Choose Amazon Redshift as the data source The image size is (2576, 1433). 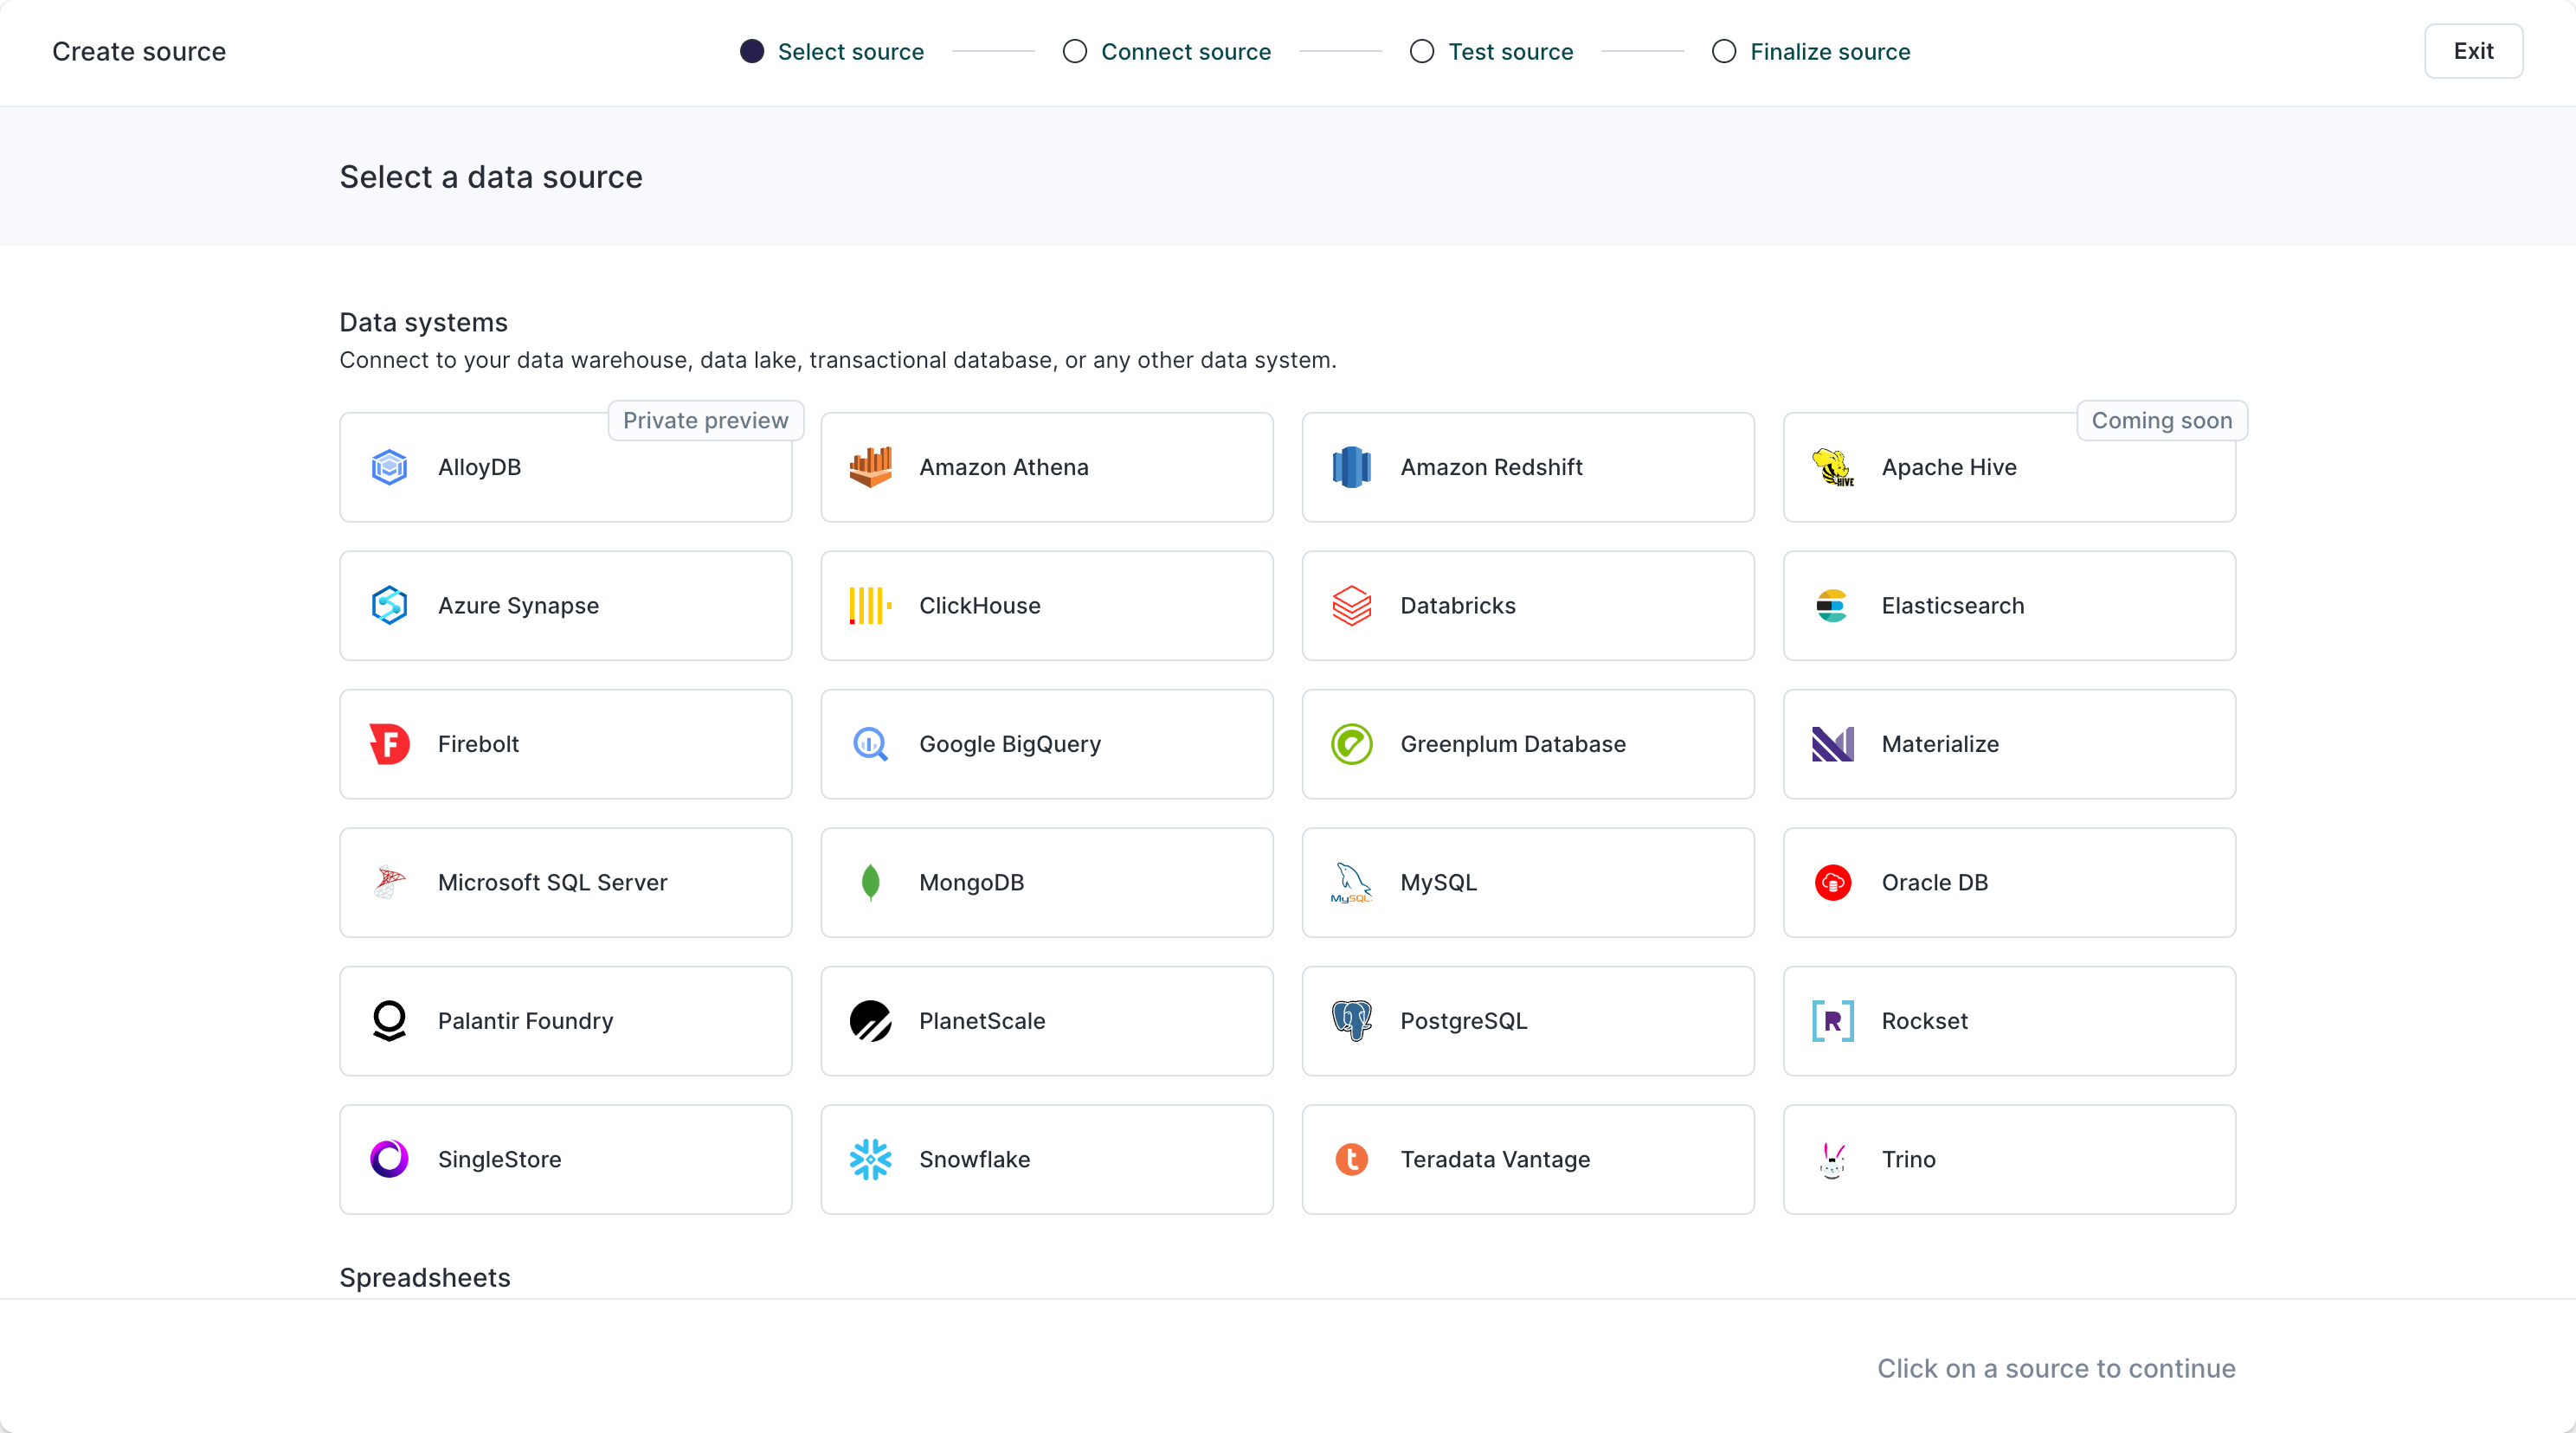(1528, 467)
